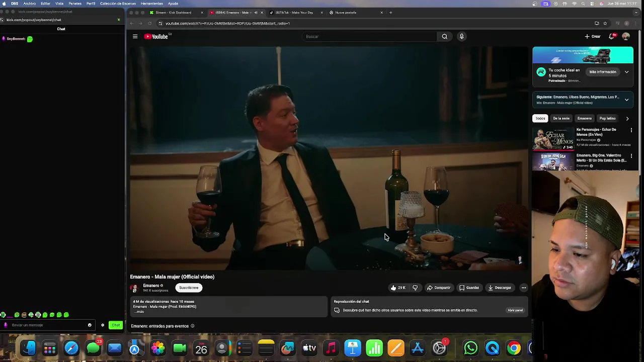
Task: Launch WhatsApp from the Dock
Action: pos(470,348)
